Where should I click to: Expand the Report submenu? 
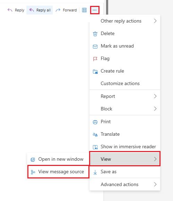coord(125,96)
